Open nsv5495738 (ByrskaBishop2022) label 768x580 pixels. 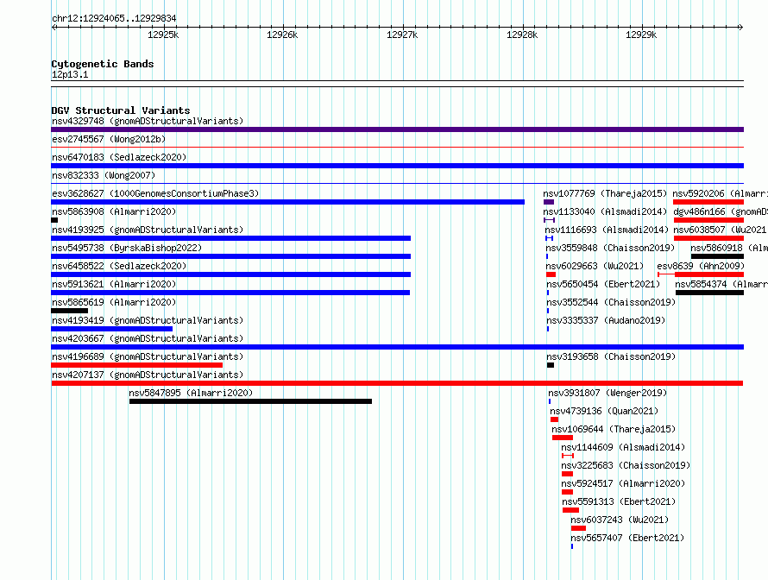pyautogui.click(x=127, y=248)
